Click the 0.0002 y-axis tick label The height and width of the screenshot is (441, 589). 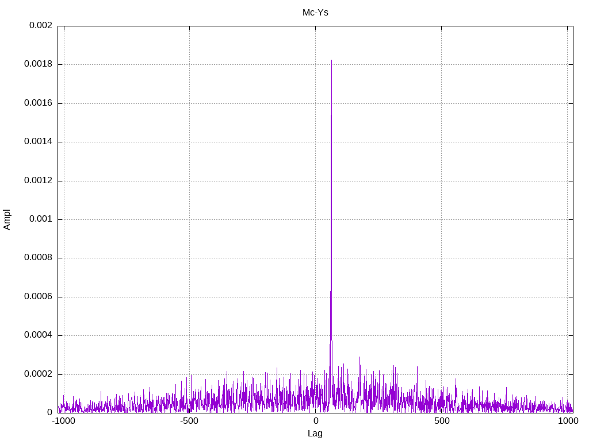(38, 374)
